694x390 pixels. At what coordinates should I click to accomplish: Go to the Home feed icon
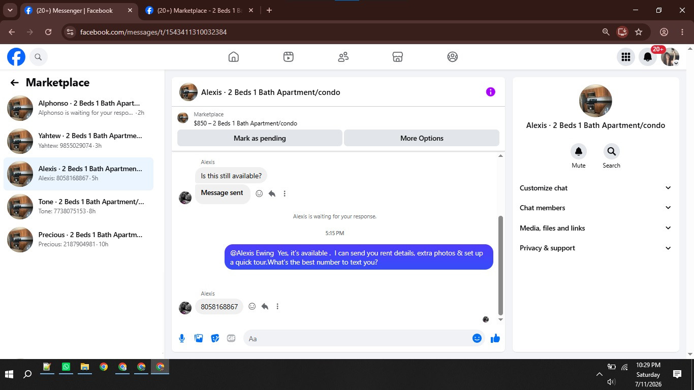(x=234, y=57)
